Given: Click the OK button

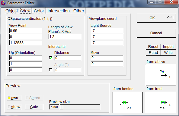Looking at the screenshot, I should [x=156, y=18].
